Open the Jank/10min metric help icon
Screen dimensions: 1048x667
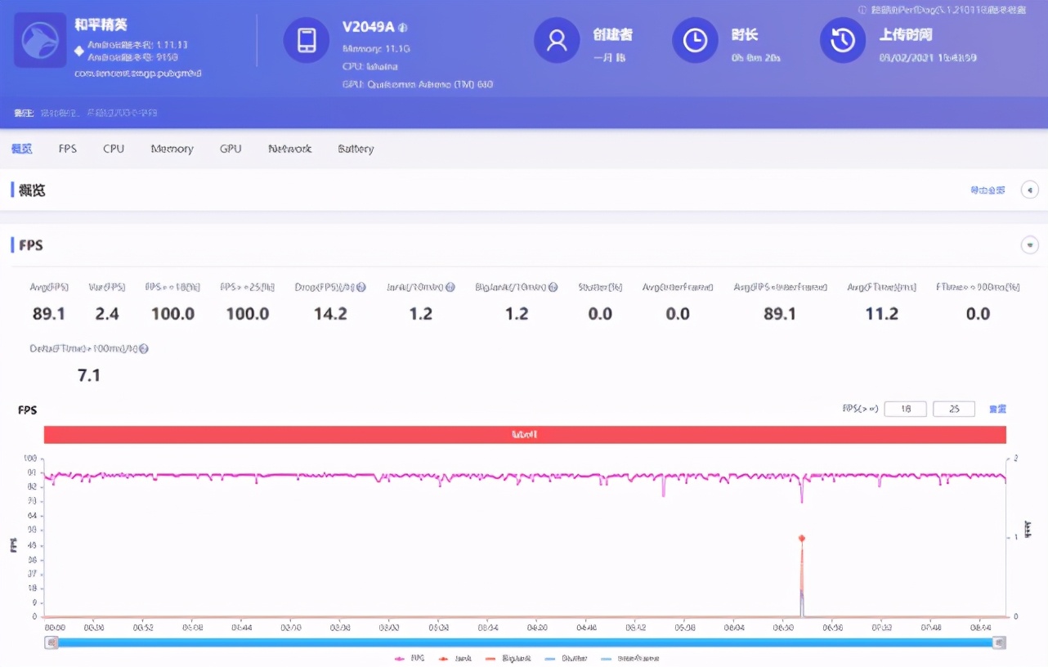[450, 287]
